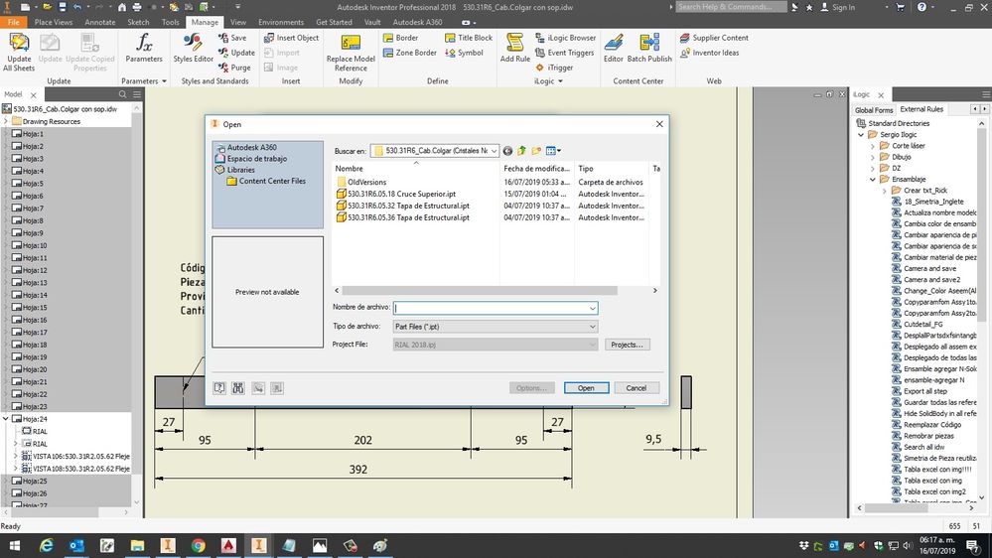Click Cancel button in Open dialog
Screen dimensions: 992x558
pyautogui.click(x=636, y=388)
